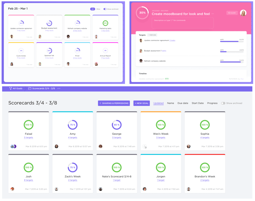Open ellipsis menu next to moodboard title
This screenshot has width=255, height=201.
tap(213, 14)
